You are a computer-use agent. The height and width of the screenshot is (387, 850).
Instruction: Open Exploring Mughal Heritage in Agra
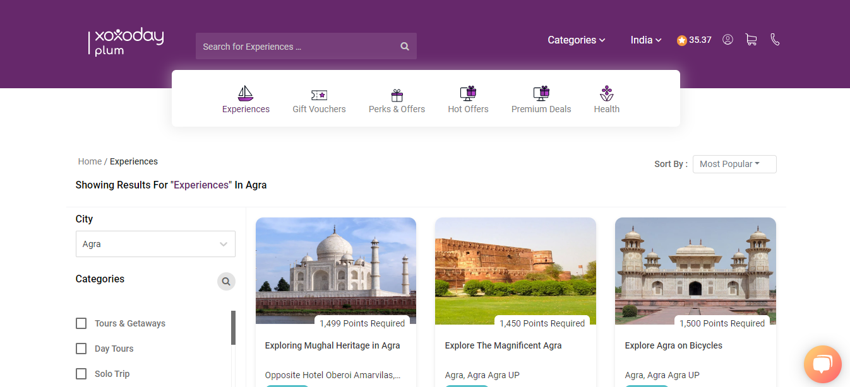click(x=332, y=345)
